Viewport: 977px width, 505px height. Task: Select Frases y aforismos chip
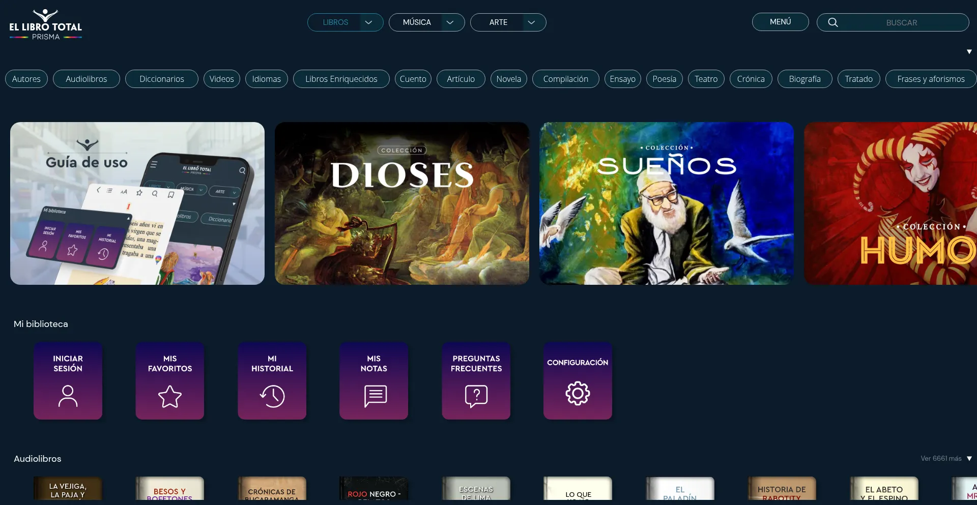(931, 79)
